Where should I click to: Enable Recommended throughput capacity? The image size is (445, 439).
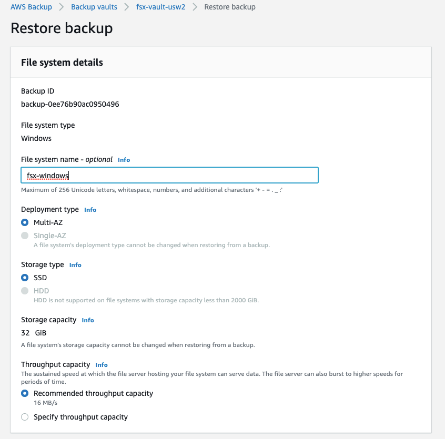pyautogui.click(x=24, y=393)
